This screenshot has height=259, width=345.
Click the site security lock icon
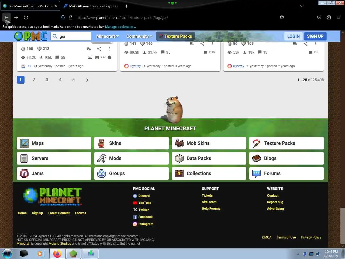pyautogui.click(x=71, y=17)
